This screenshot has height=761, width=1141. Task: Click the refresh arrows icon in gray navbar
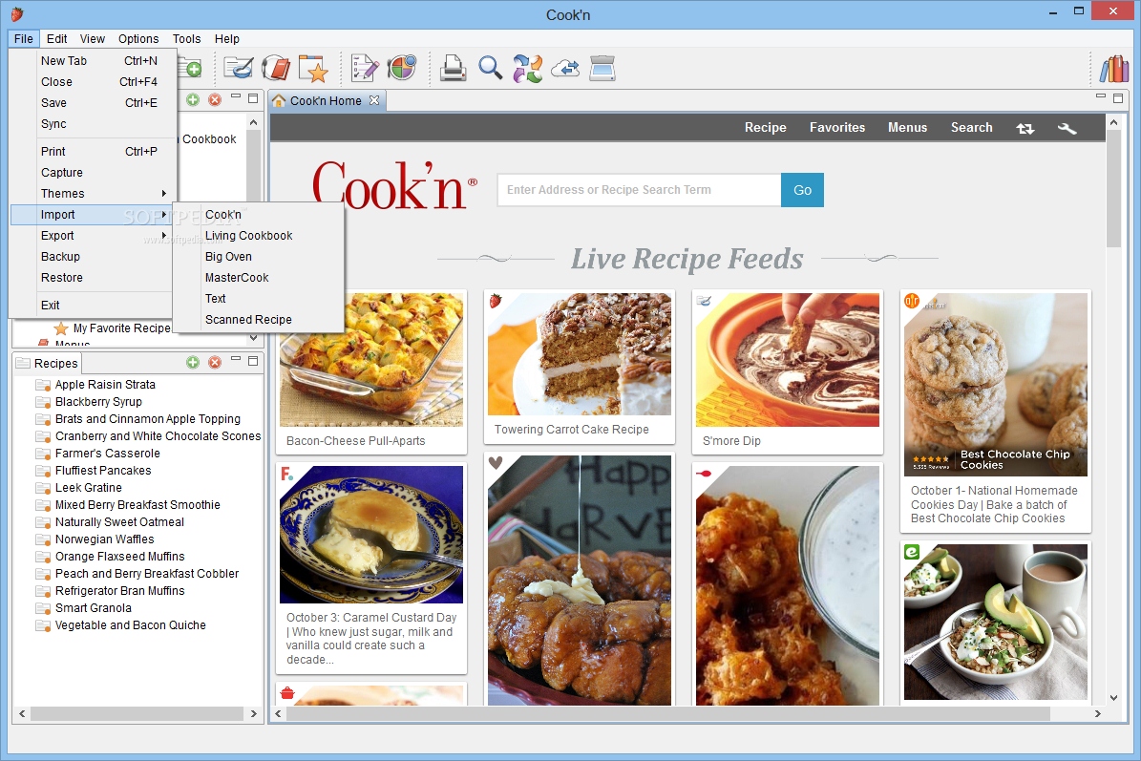[1025, 128]
